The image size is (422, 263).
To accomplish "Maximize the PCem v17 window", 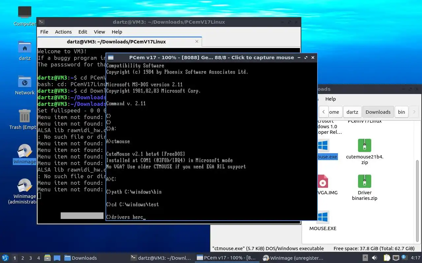I will [306, 58].
